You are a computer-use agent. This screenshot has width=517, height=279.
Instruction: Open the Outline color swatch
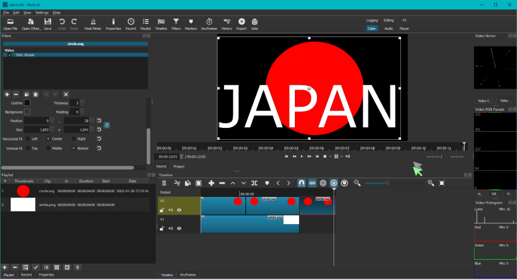coord(27,103)
